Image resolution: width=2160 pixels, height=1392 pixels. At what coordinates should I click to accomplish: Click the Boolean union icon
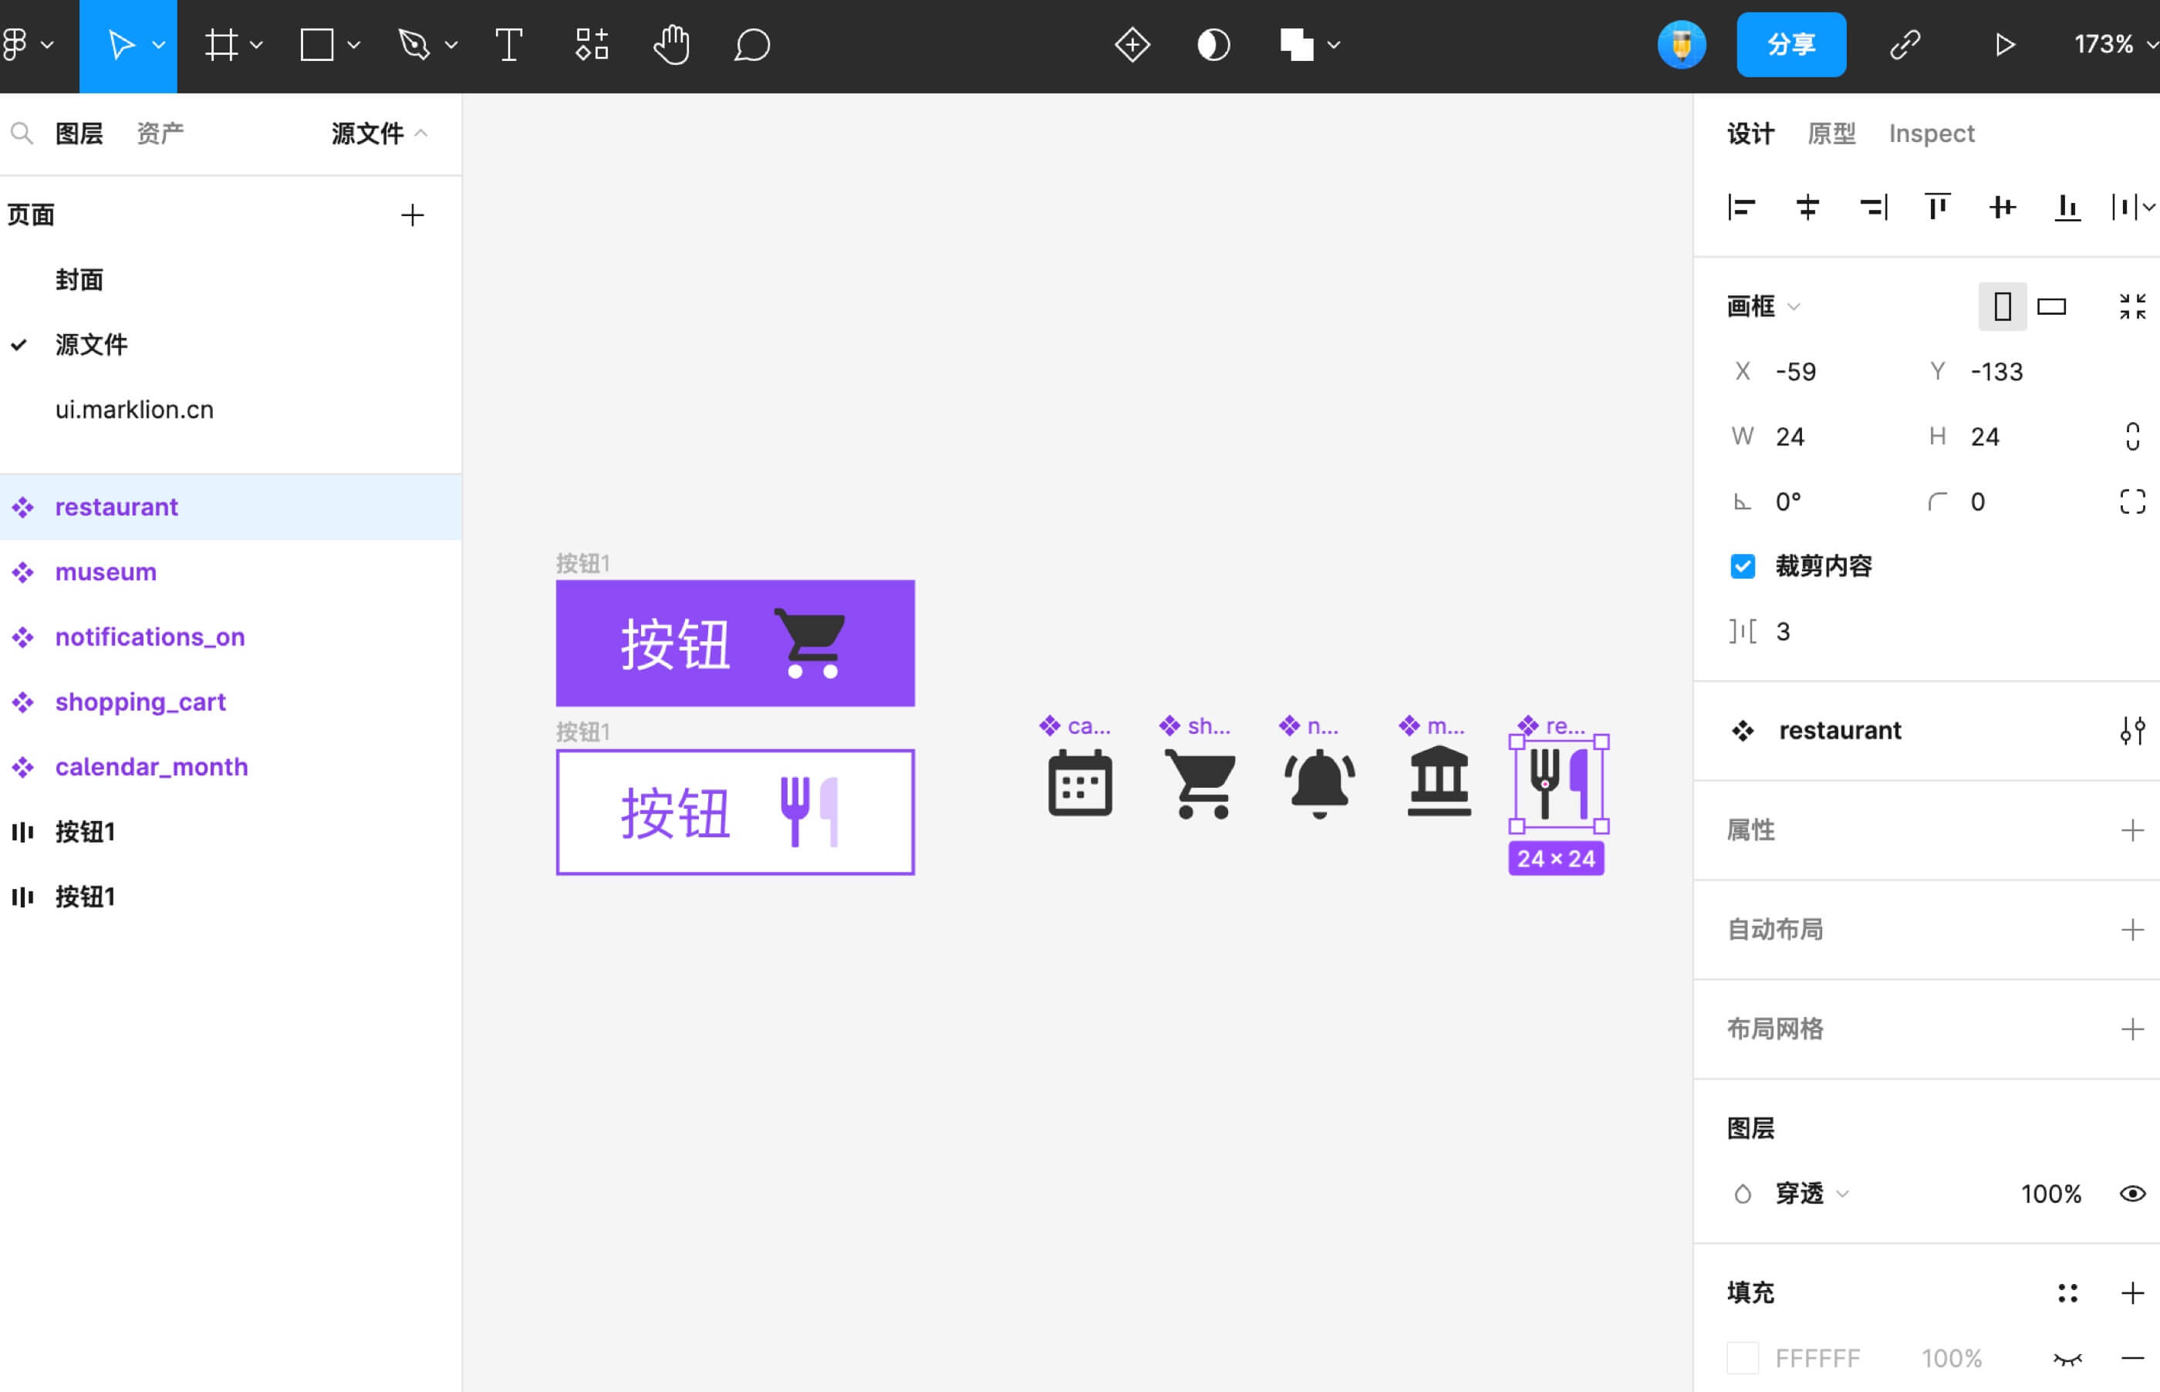[x=1296, y=44]
